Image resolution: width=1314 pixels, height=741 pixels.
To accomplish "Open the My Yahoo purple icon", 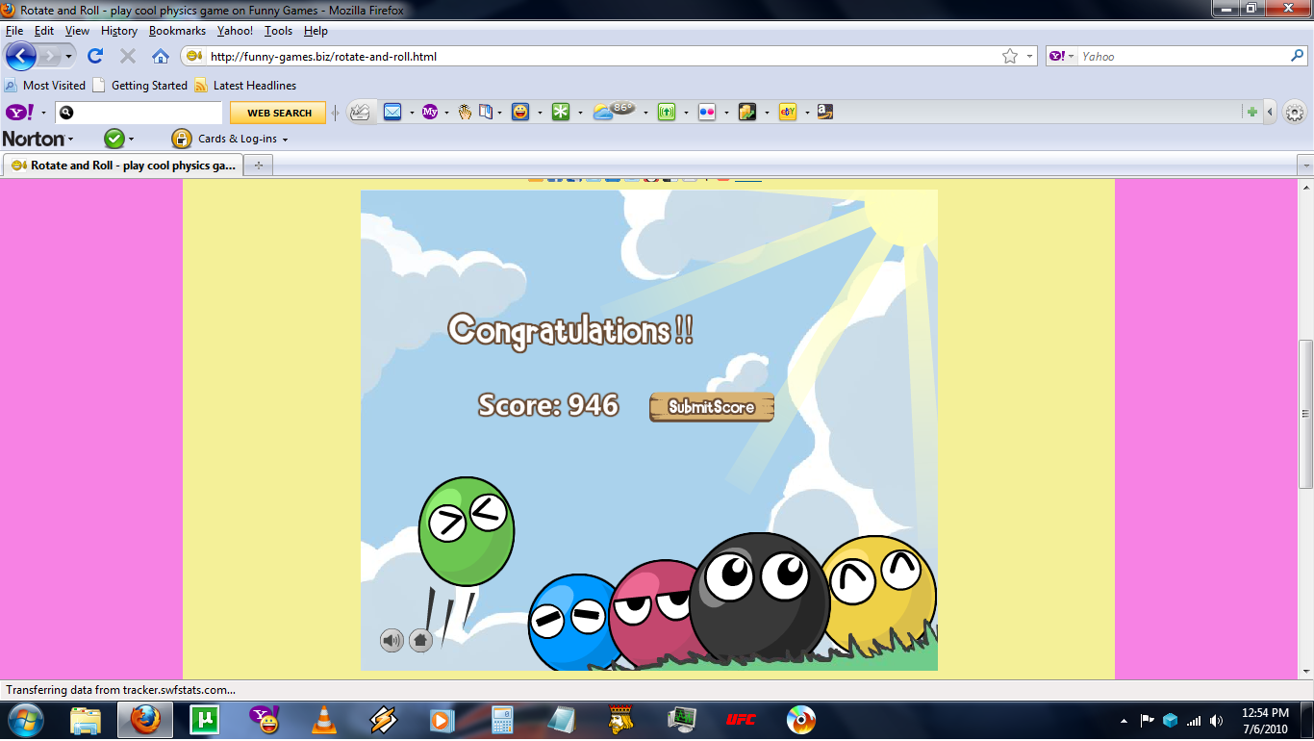I will [430, 113].
